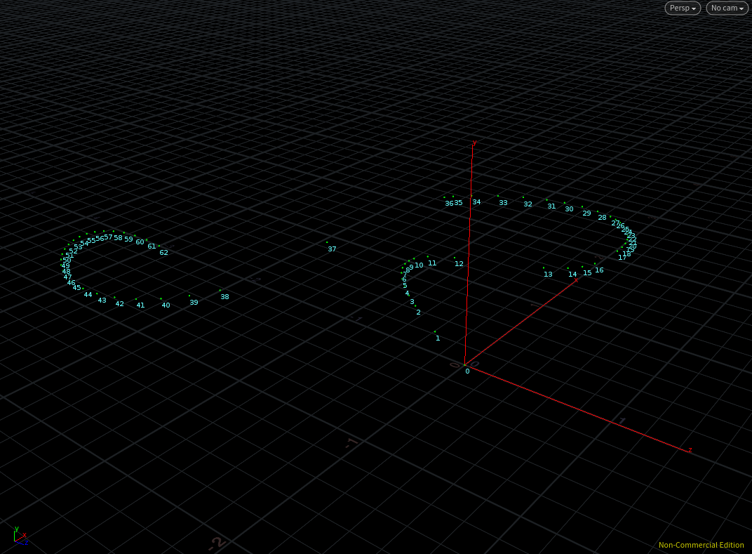Select point number 10
The height and width of the screenshot is (554, 752).
(419, 265)
